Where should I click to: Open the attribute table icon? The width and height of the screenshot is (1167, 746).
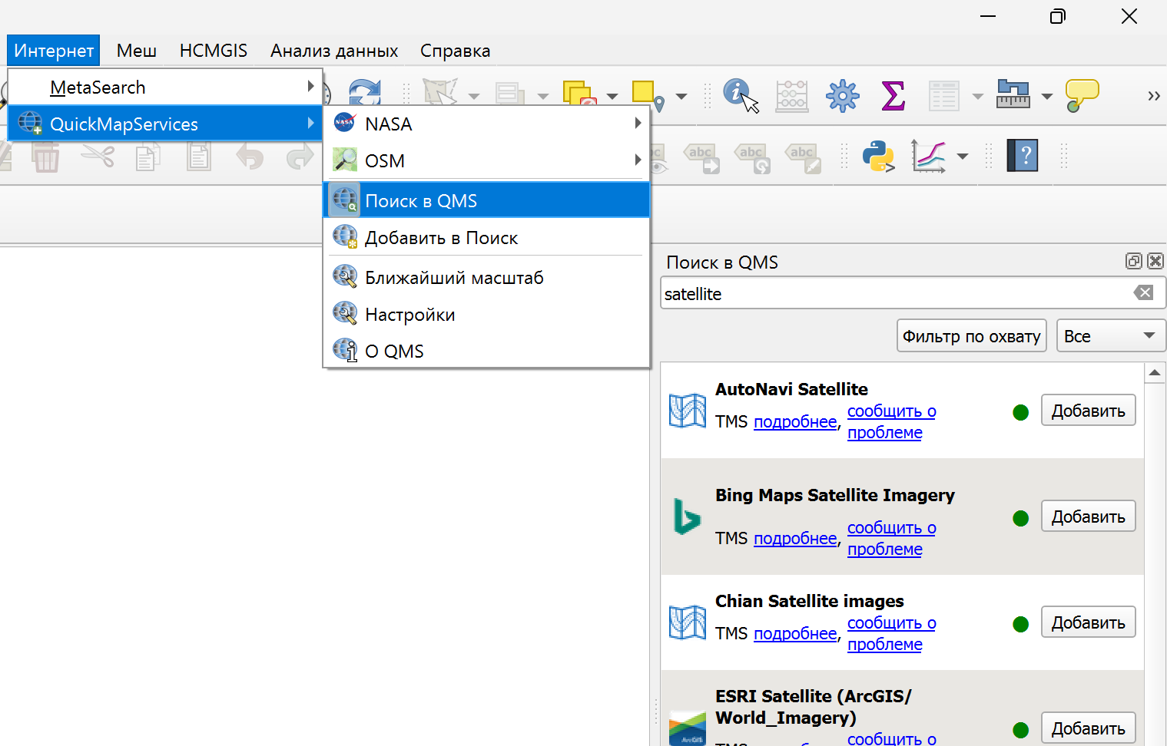click(943, 96)
